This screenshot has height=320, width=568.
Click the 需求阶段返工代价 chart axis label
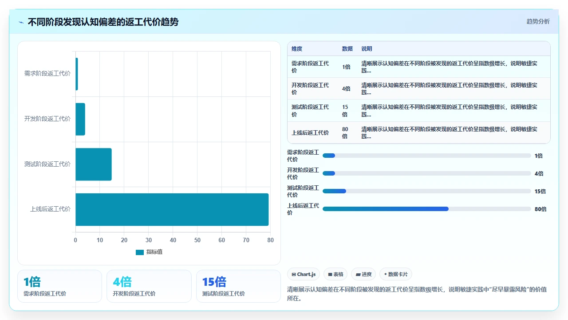pos(47,74)
